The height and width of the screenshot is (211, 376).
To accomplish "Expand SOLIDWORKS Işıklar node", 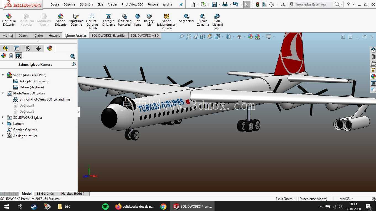I will tap(3, 117).
